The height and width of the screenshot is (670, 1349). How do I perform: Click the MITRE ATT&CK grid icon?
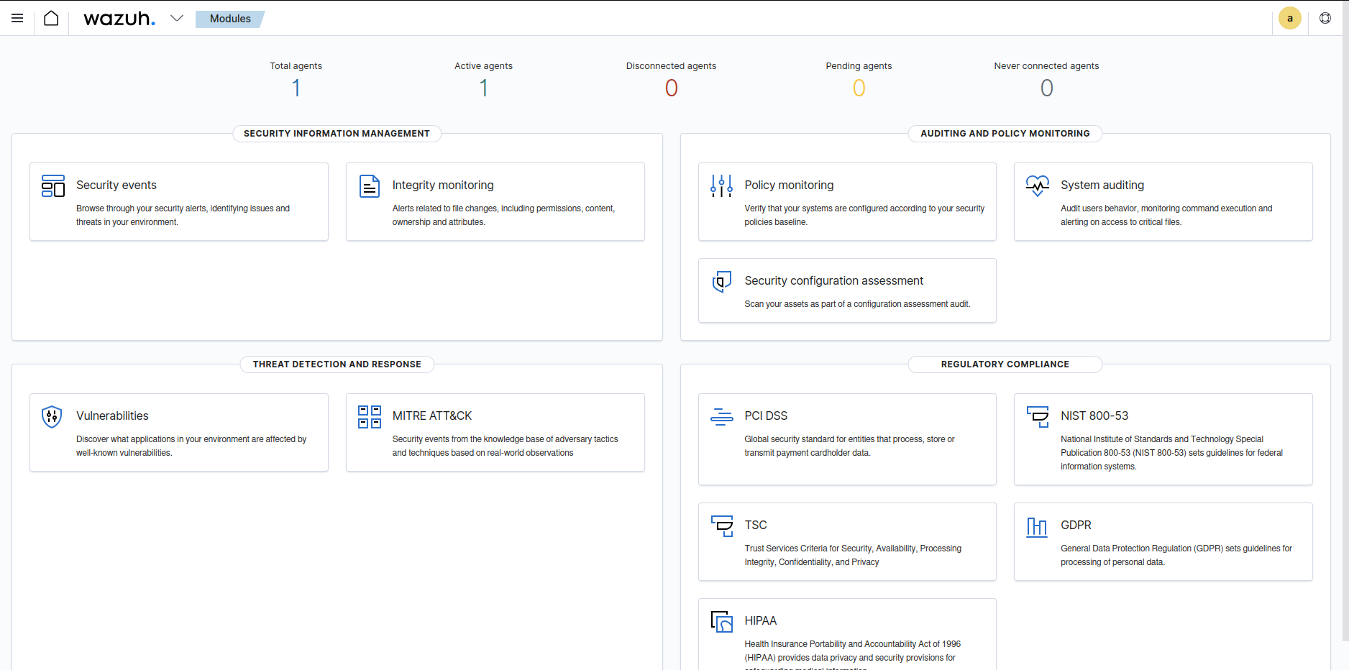[x=369, y=416]
